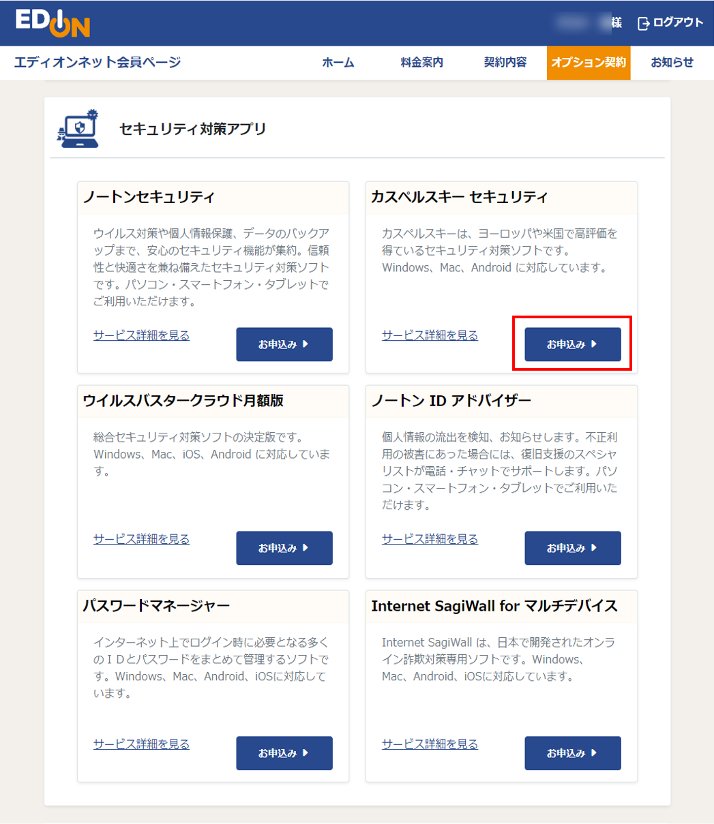The image size is (714, 824).
Task: Click the Internet SagiWall for マルチデバイス title
Action: tap(494, 606)
